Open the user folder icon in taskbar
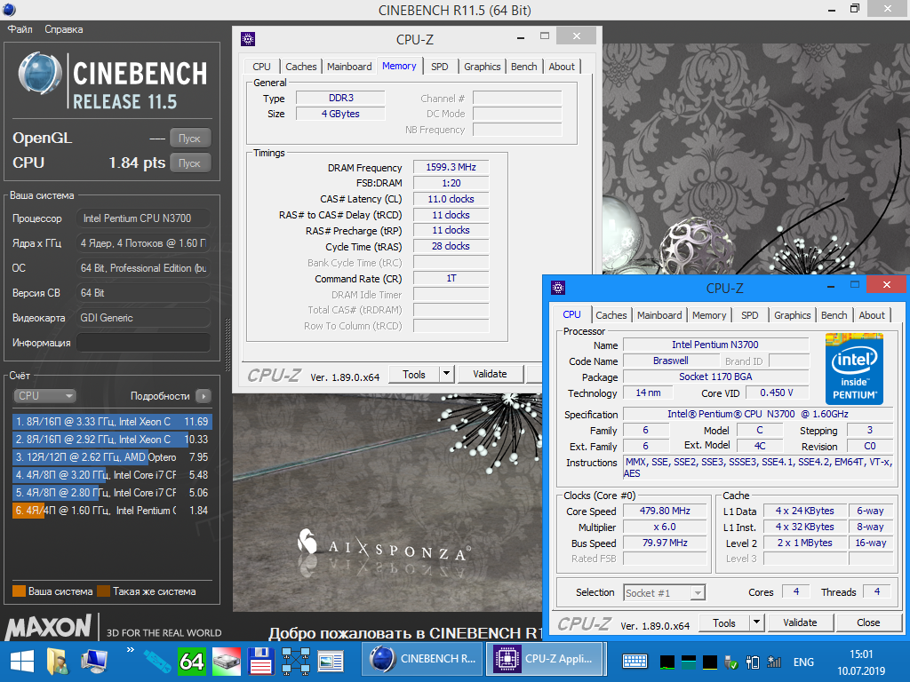This screenshot has height=682, width=910. click(58, 661)
